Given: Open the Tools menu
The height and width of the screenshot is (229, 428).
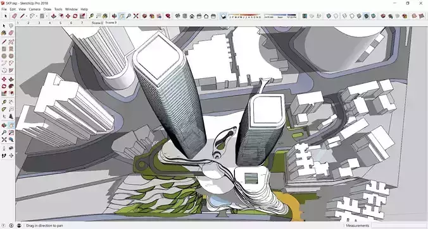Looking at the screenshot, I should pyautogui.click(x=58, y=9).
